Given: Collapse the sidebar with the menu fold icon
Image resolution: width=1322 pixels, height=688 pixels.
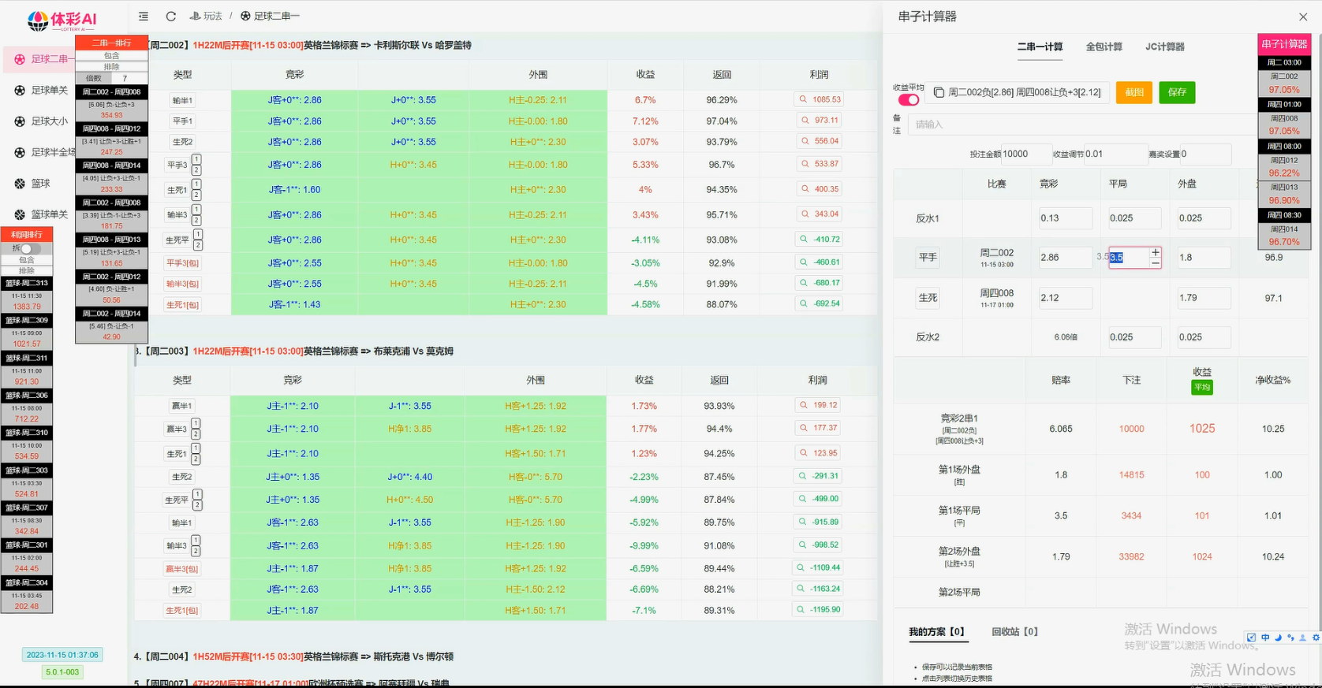Looking at the screenshot, I should tap(143, 16).
